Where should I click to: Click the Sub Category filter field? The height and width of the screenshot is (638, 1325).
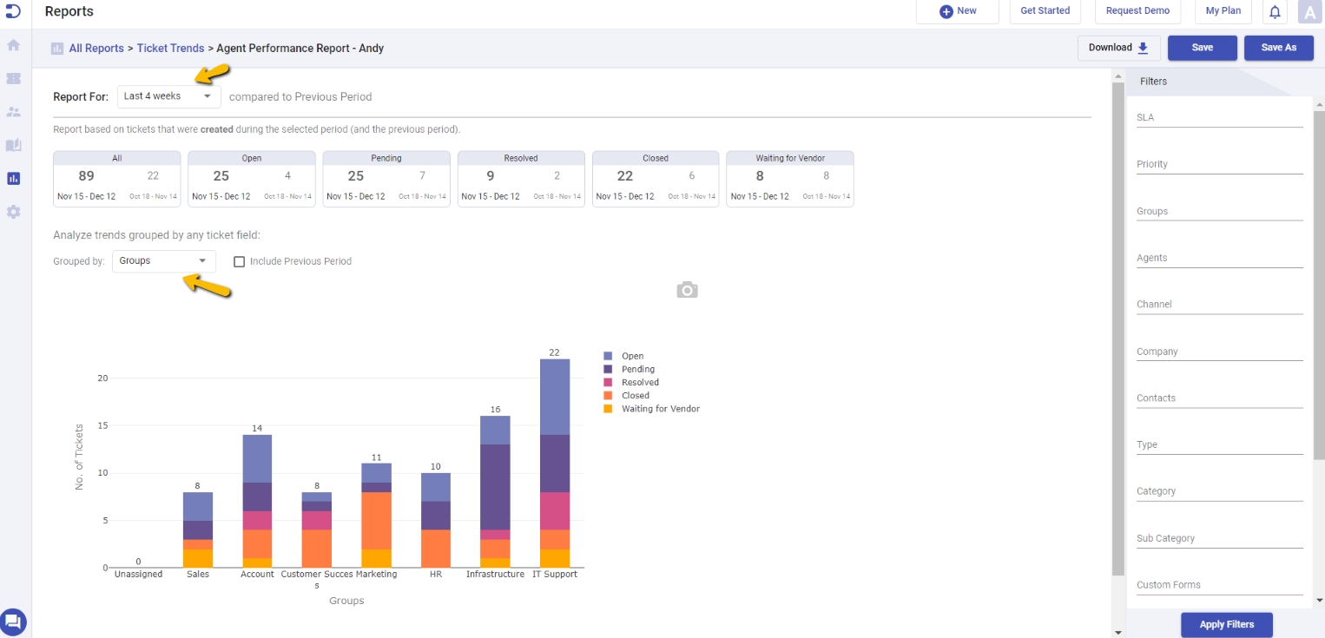pyautogui.click(x=1220, y=538)
